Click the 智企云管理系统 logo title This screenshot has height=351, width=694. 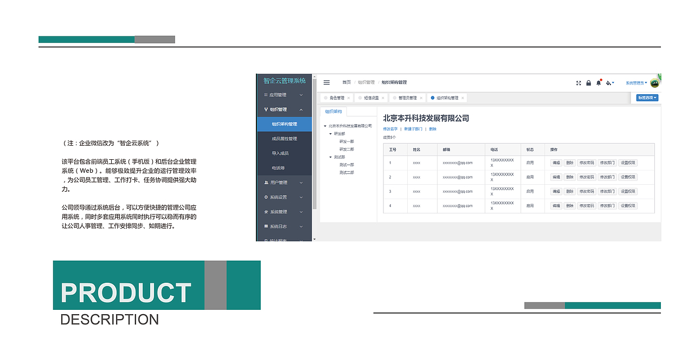tap(284, 81)
